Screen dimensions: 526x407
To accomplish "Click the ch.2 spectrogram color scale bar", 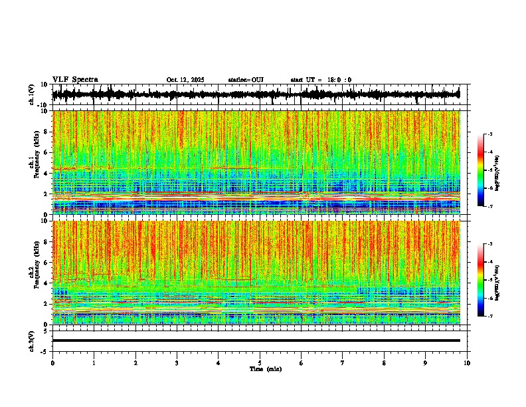I will pos(481,280).
